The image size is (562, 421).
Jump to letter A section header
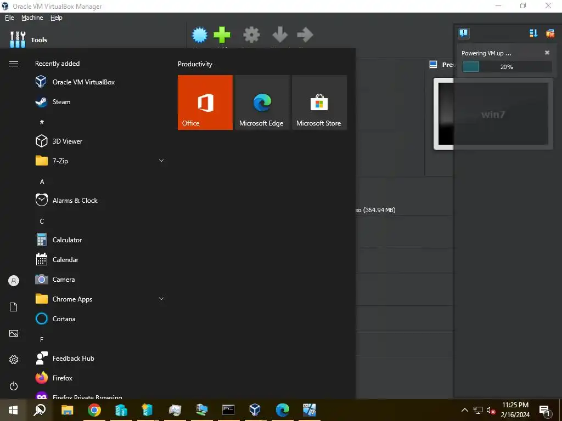[42, 182]
